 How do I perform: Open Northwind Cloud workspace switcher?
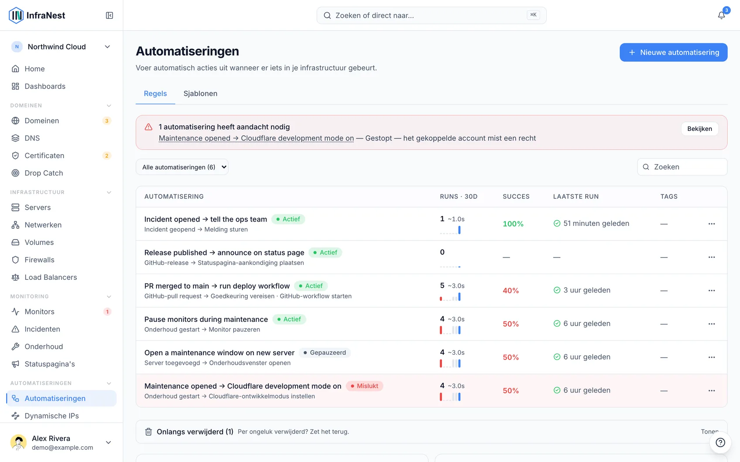pos(61,47)
